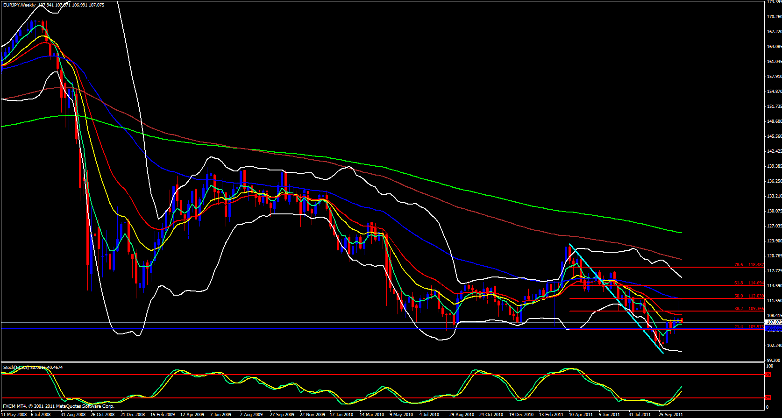Screen dimensions: 782x418
Task: Click the 25 Sep 2011 date label
Action: (x=671, y=415)
